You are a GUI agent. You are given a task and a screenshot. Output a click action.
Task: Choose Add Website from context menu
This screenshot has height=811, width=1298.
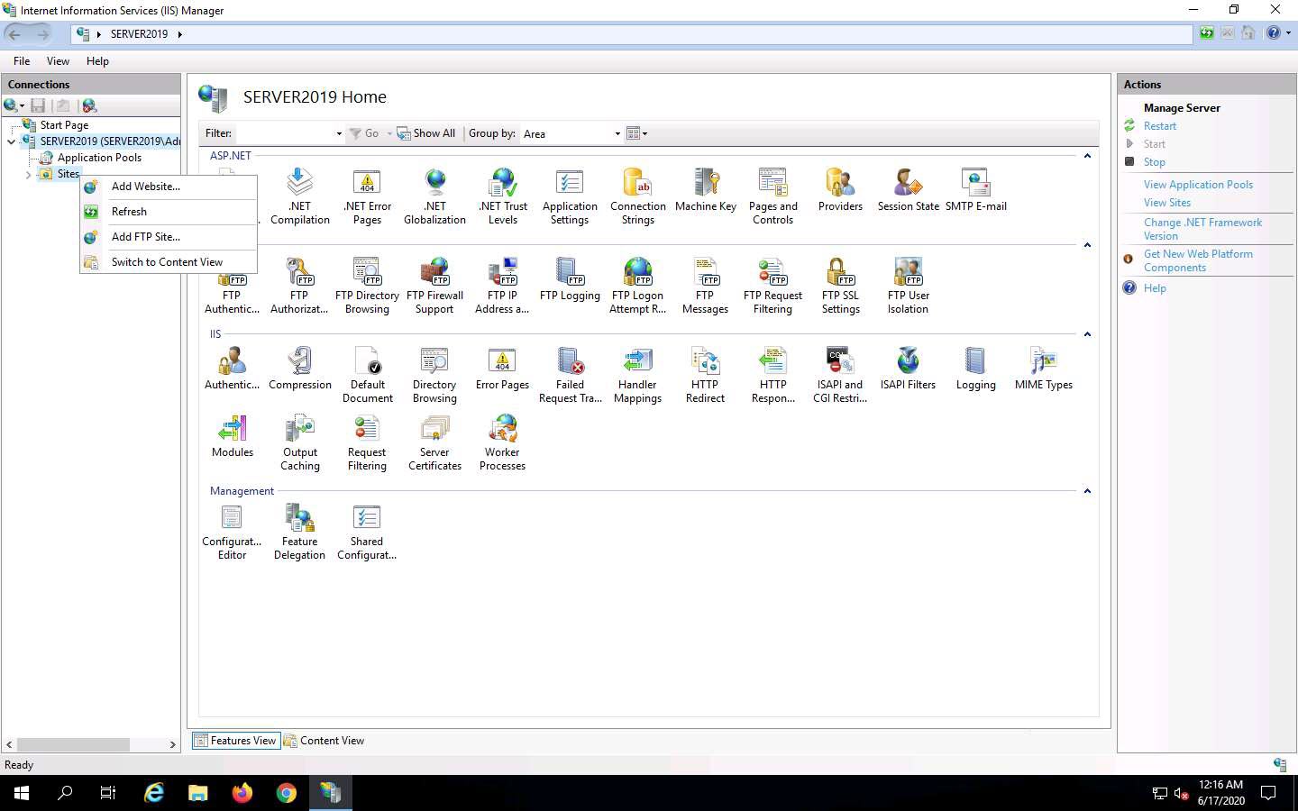pos(169,187)
